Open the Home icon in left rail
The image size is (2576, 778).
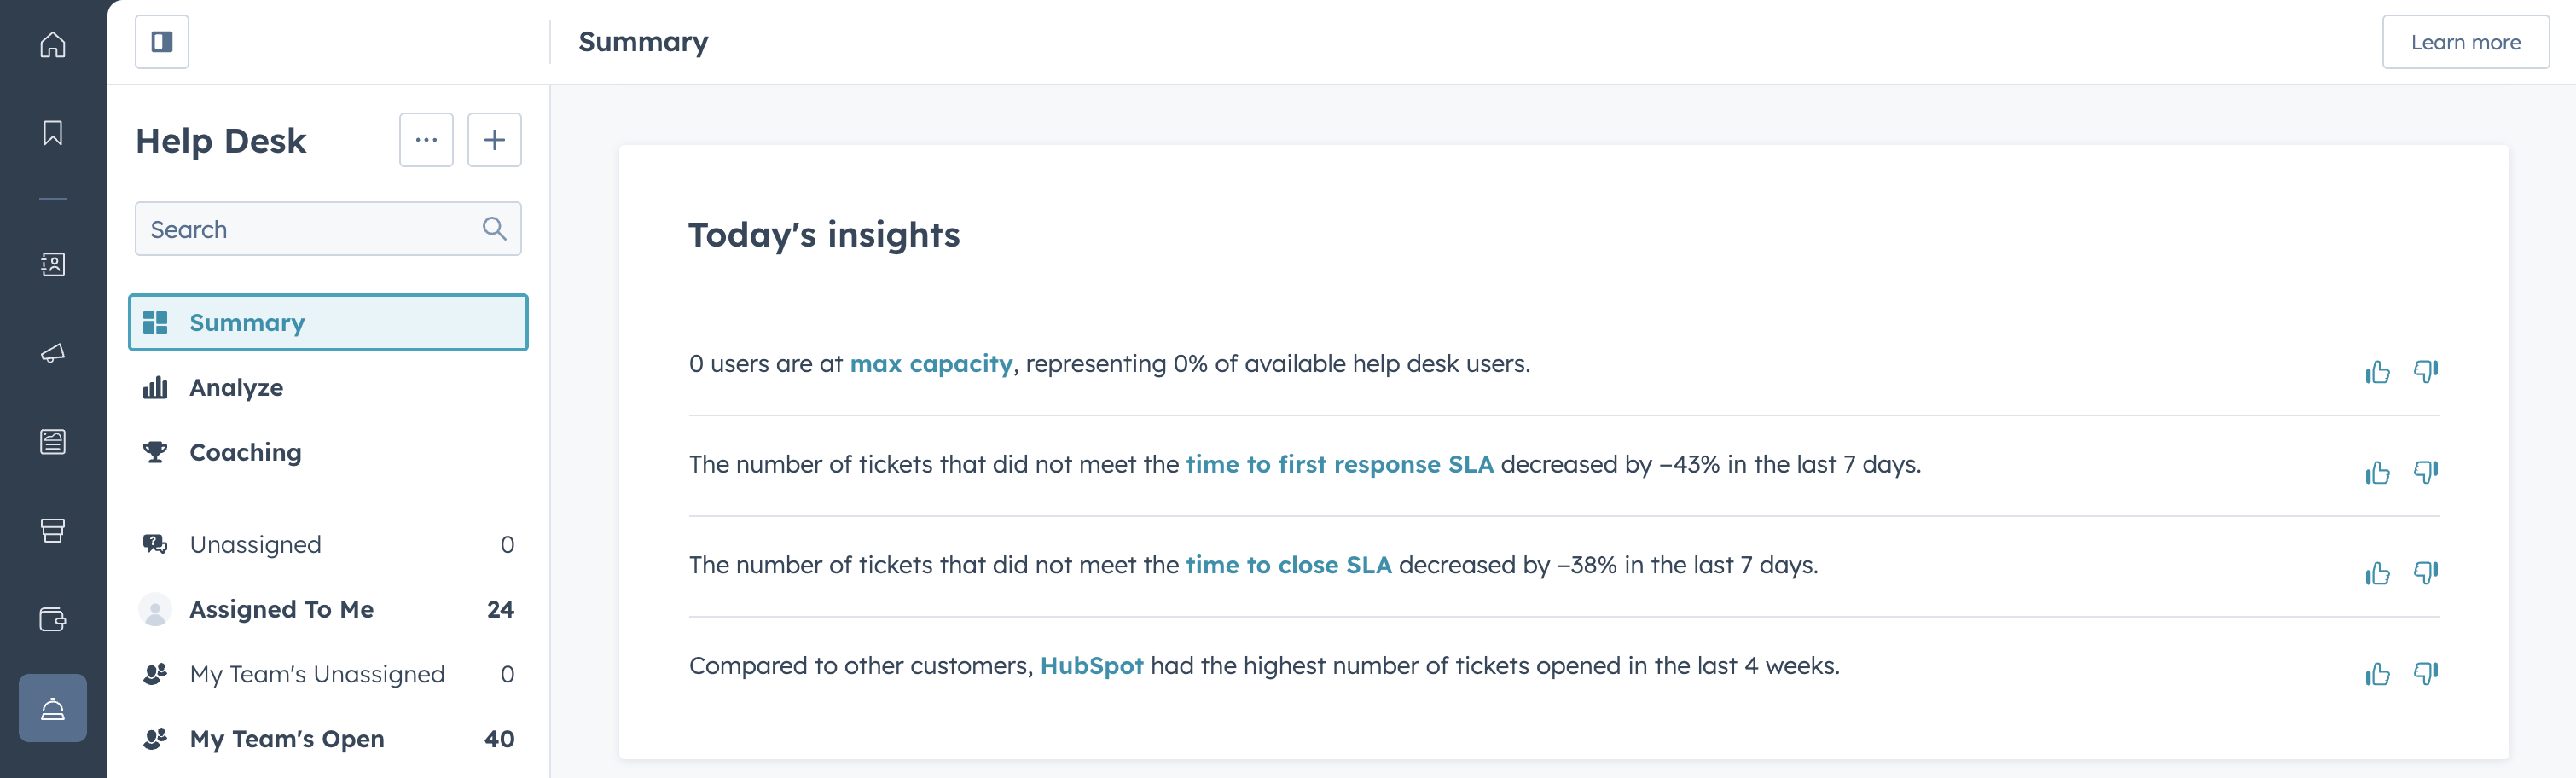click(x=53, y=45)
